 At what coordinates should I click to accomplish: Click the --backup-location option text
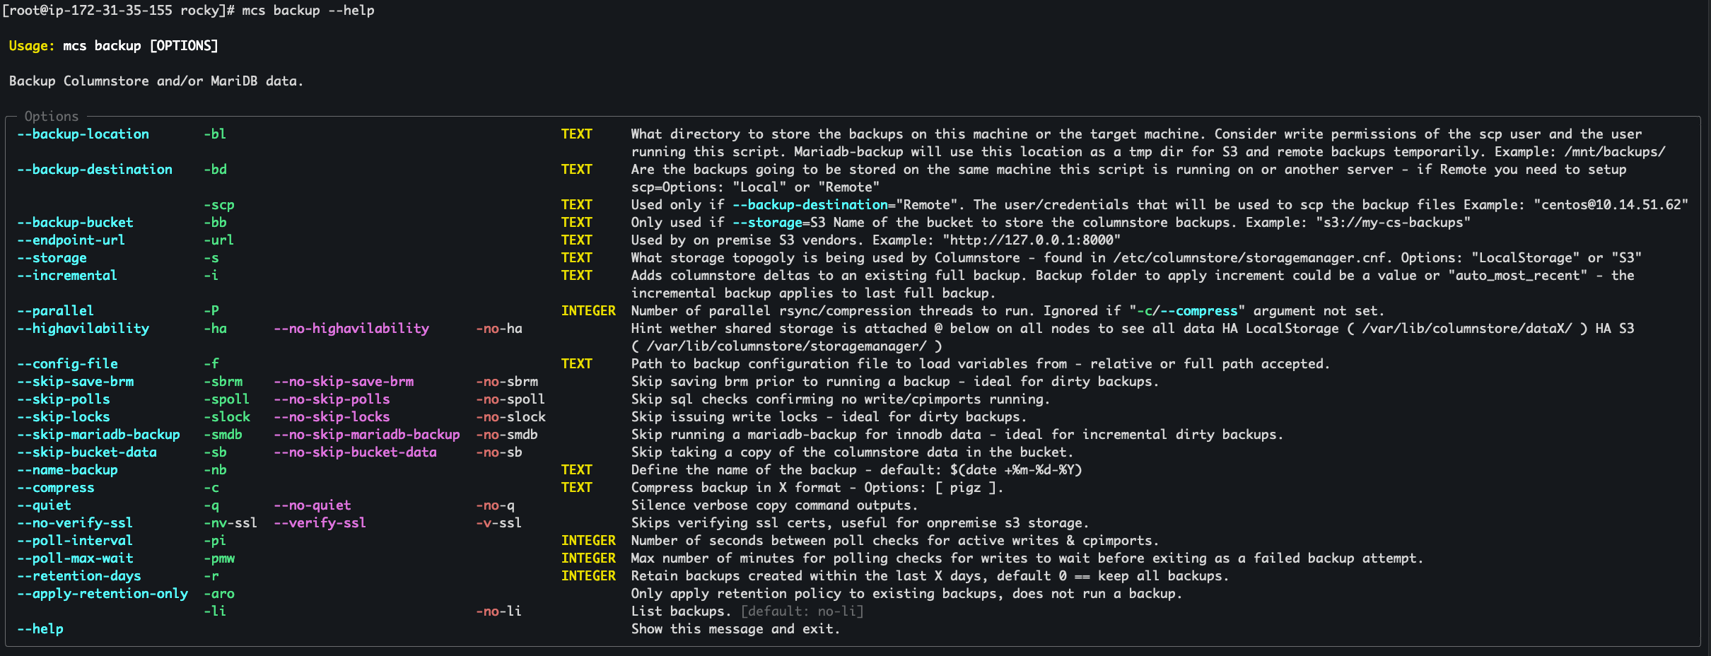point(83,134)
